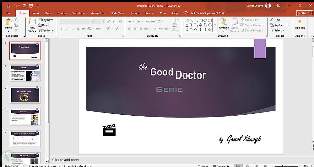Toggle Justify paragraph alignment

pos(146,29)
